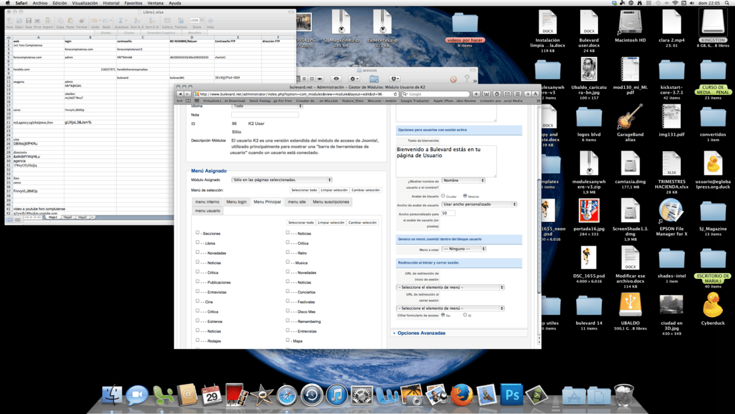Switch to the Menu login tab
The width and height of the screenshot is (735, 414).
[237, 202]
